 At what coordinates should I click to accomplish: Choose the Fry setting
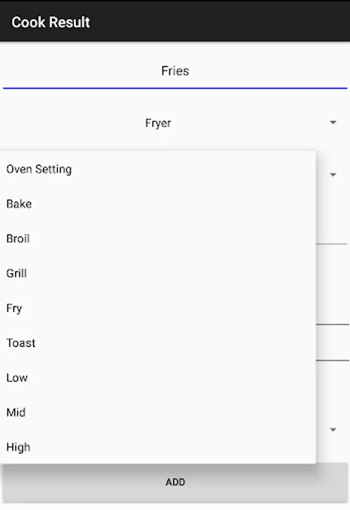click(x=15, y=308)
